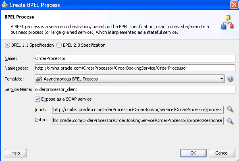Viewport: 239px width, 161px height.
Task: Click the 'Namespace:' label
Action: tap(16, 68)
